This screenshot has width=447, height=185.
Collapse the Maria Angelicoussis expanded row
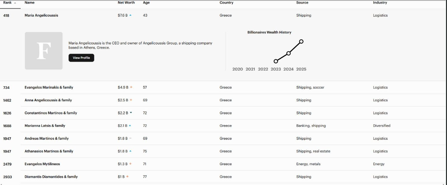coord(41,15)
